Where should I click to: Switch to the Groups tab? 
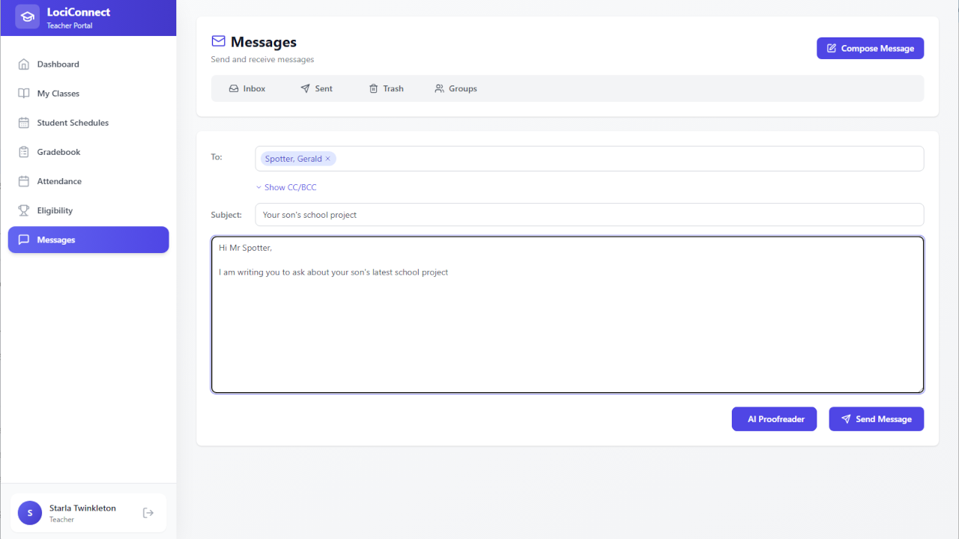click(456, 88)
